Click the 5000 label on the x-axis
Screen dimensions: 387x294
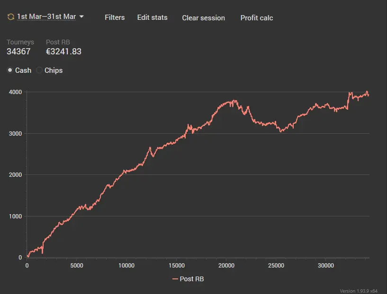[x=77, y=266]
